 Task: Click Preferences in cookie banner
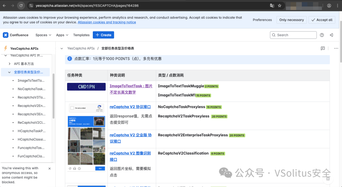[x=262, y=20]
